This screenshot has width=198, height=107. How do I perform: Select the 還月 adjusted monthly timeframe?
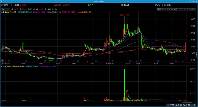pyautogui.click(x=175, y=9)
